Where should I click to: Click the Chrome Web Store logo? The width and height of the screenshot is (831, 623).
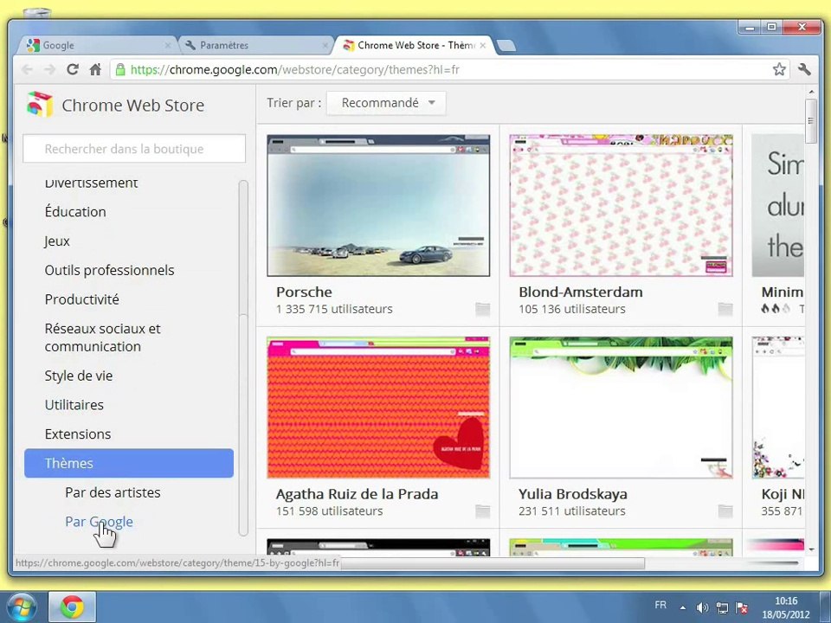click(40, 105)
